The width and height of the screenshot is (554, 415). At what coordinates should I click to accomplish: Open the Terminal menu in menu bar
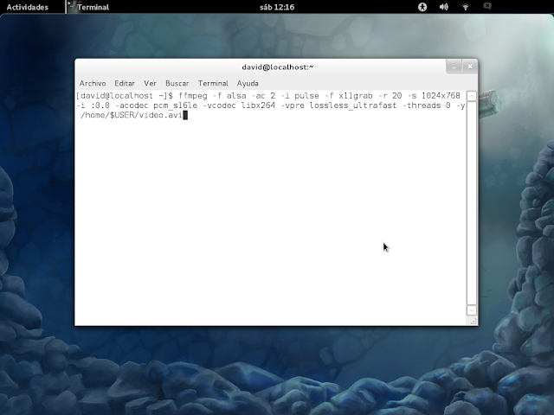coord(213,83)
